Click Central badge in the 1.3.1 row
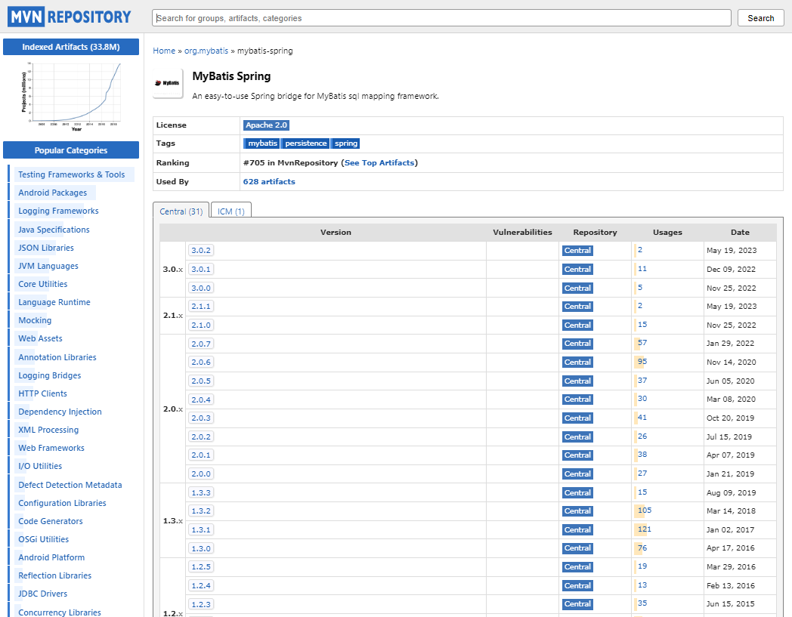792x617 pixels. pos(577,529)
